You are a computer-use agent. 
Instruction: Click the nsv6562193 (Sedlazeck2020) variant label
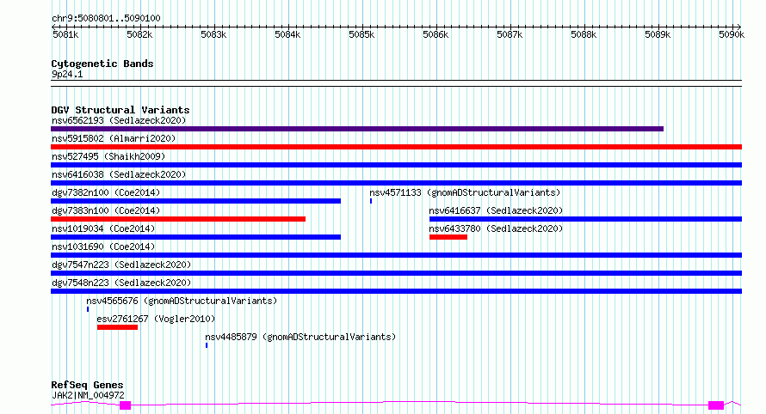[x=119, y=120]
